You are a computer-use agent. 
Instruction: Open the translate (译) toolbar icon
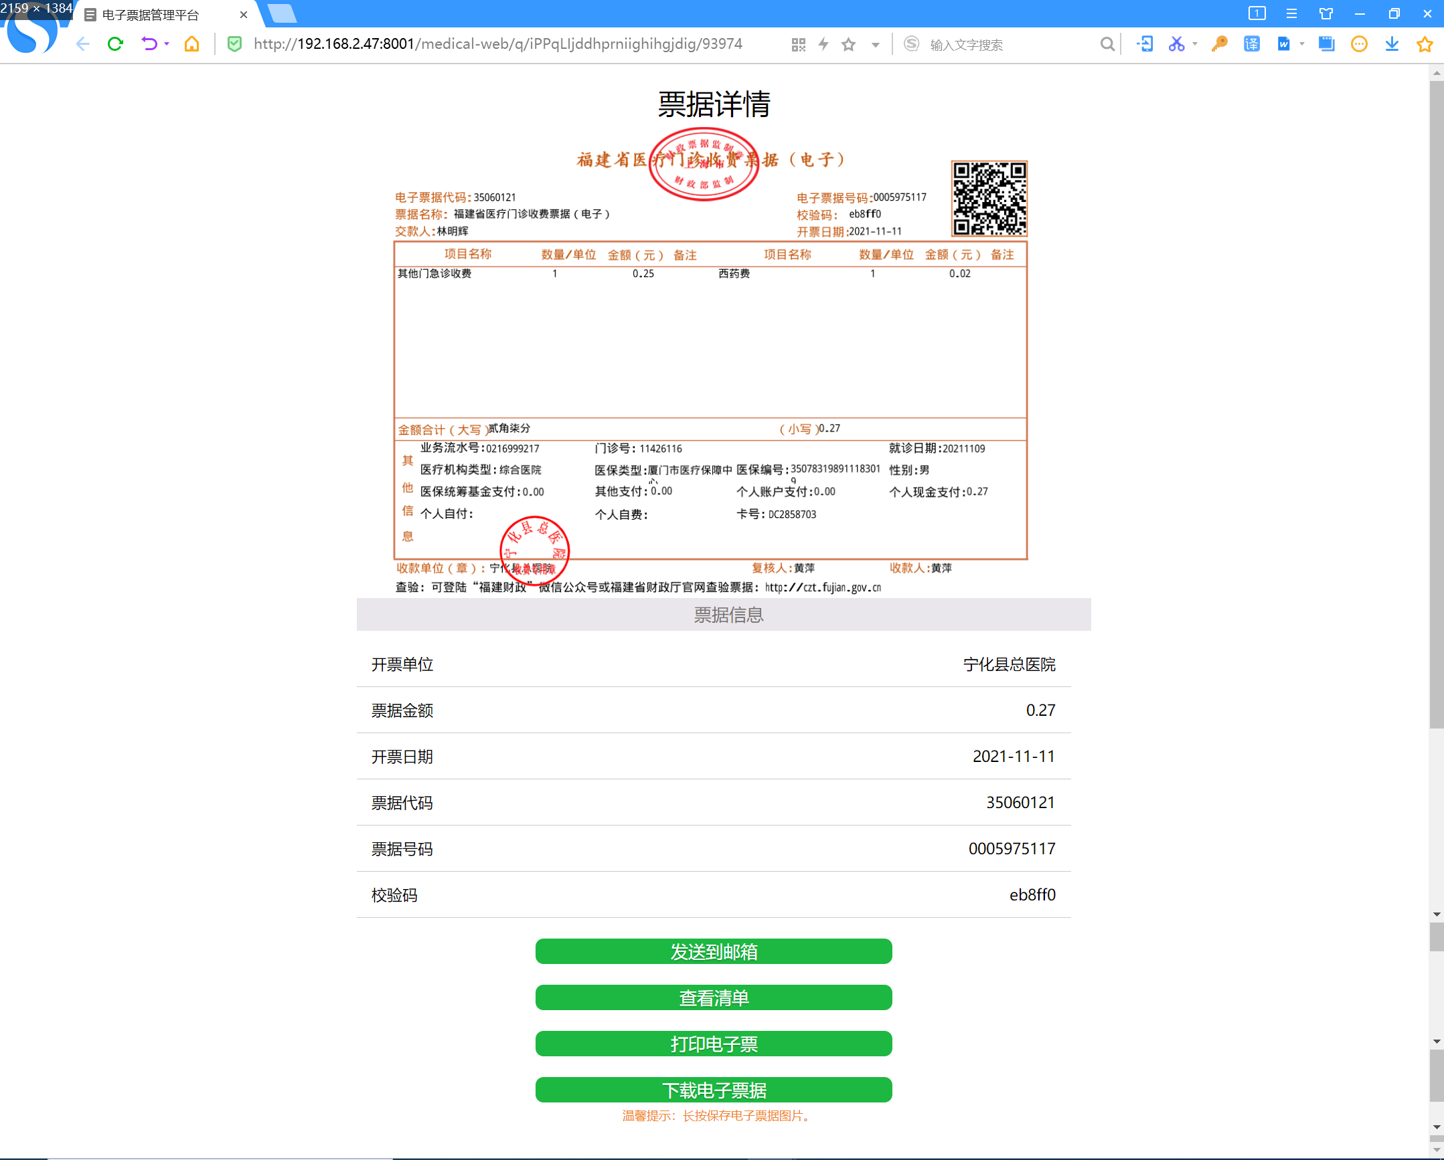[1251, 44]
